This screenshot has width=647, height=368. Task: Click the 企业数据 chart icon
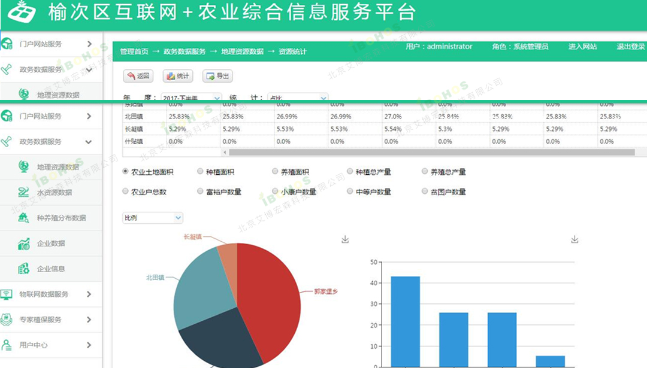point(24,244)
